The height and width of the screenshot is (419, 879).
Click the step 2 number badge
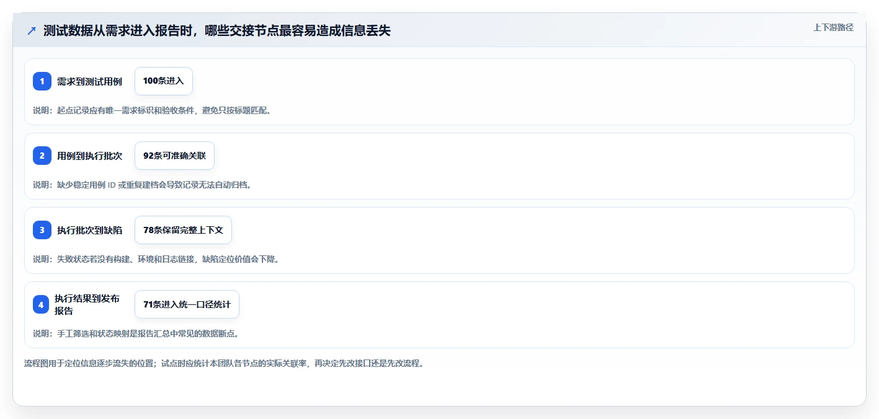coord(42,156)
